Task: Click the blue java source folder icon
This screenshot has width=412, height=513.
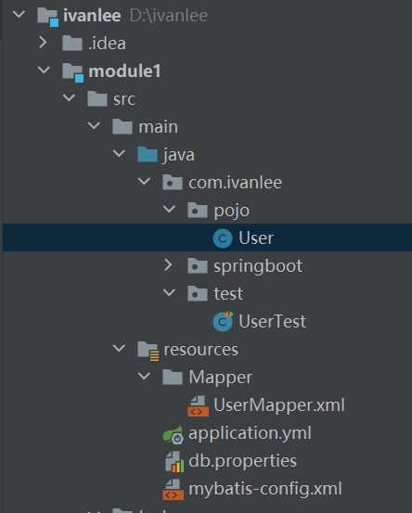Action: pyautogui.click(x=148, y=154)
